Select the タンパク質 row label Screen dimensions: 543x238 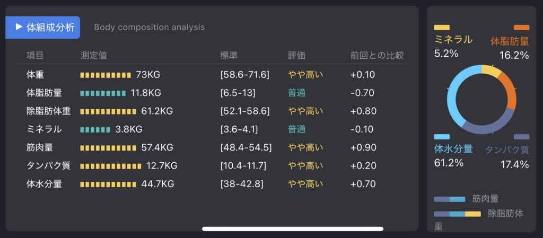(x=48, y=165)
